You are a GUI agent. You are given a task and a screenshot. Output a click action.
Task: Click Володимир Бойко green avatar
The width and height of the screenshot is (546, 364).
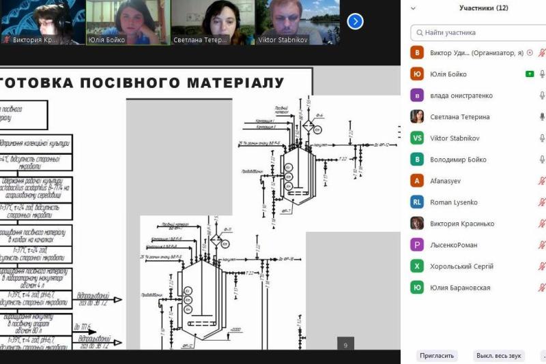point(417,160)
